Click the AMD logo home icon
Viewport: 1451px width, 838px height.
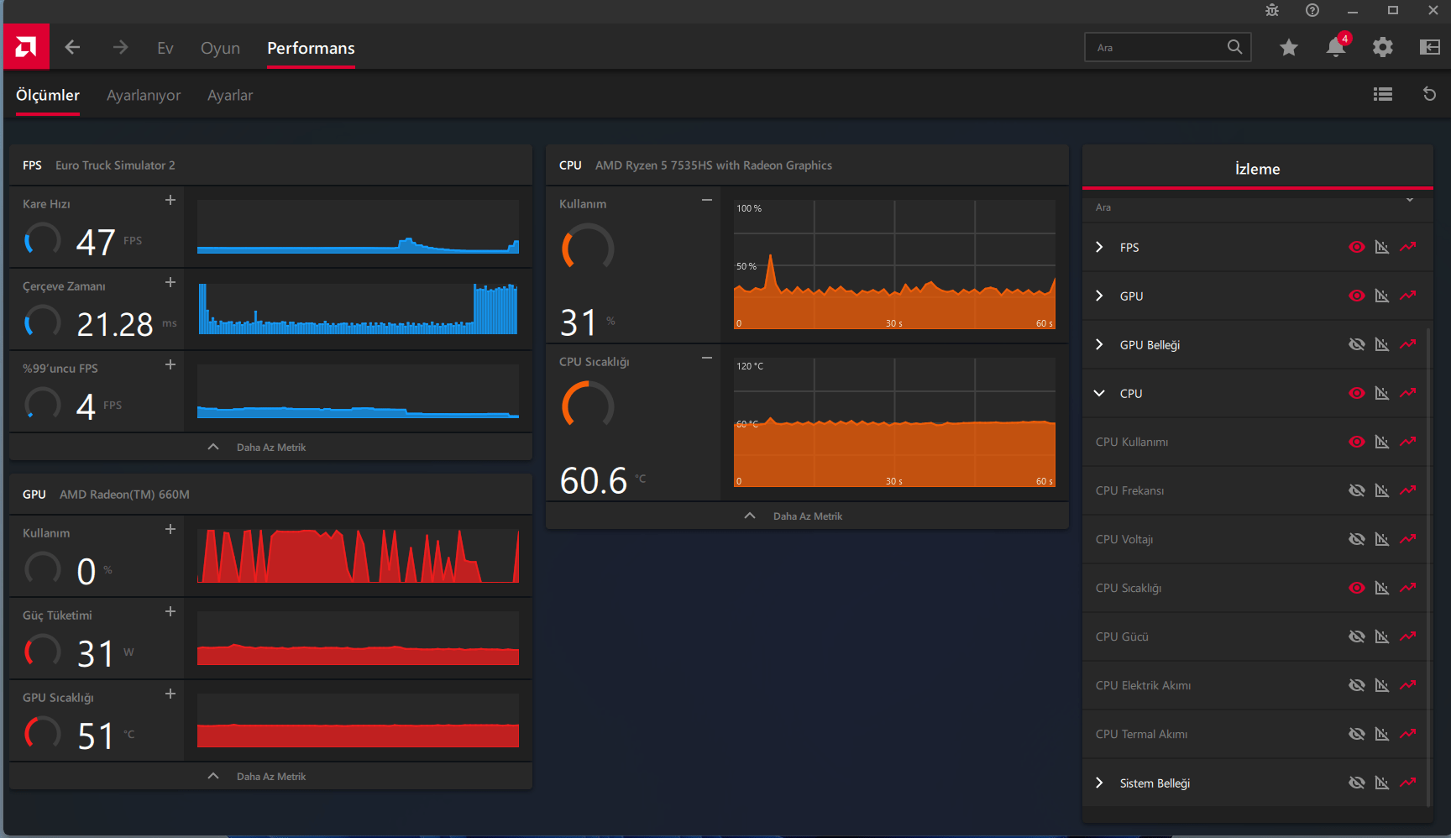[x=26, y=47]
